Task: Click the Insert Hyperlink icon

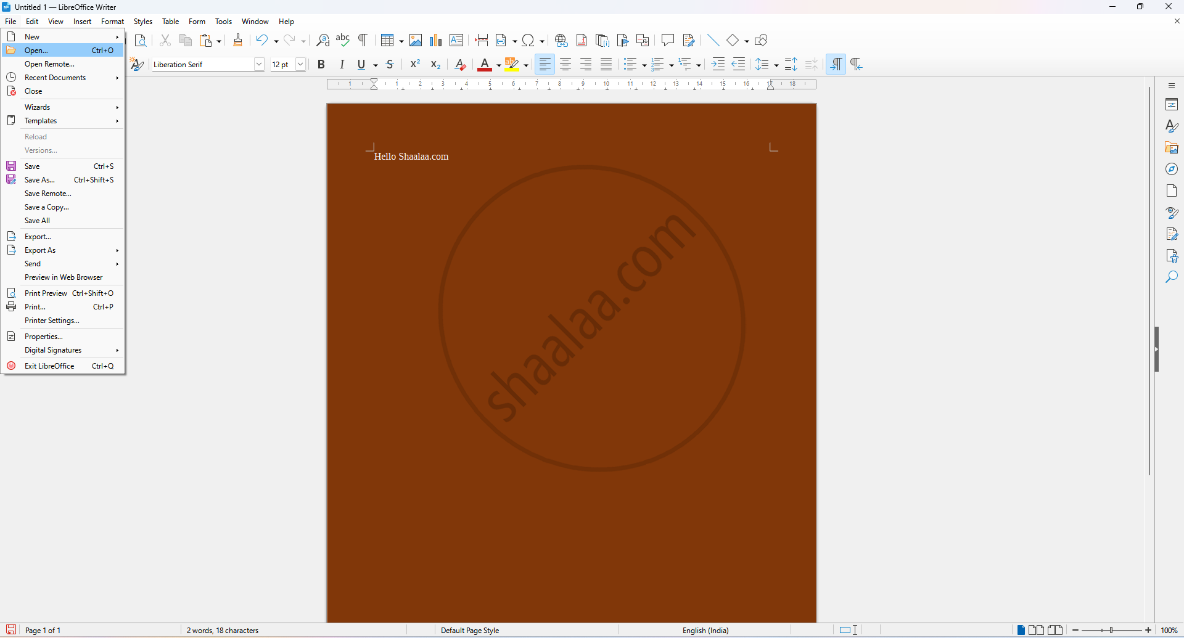Action: click(x=561, y=41)
